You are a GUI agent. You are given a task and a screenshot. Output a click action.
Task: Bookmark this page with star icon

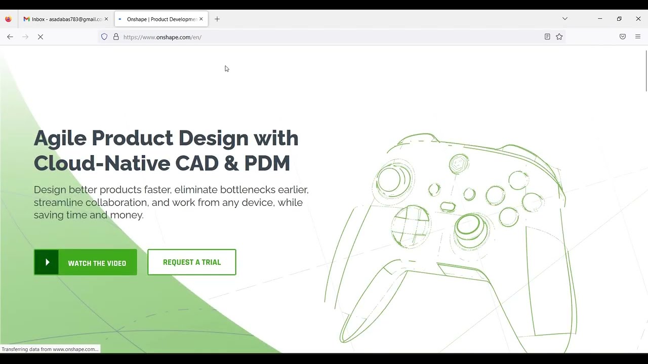click(x=559, y=36)
